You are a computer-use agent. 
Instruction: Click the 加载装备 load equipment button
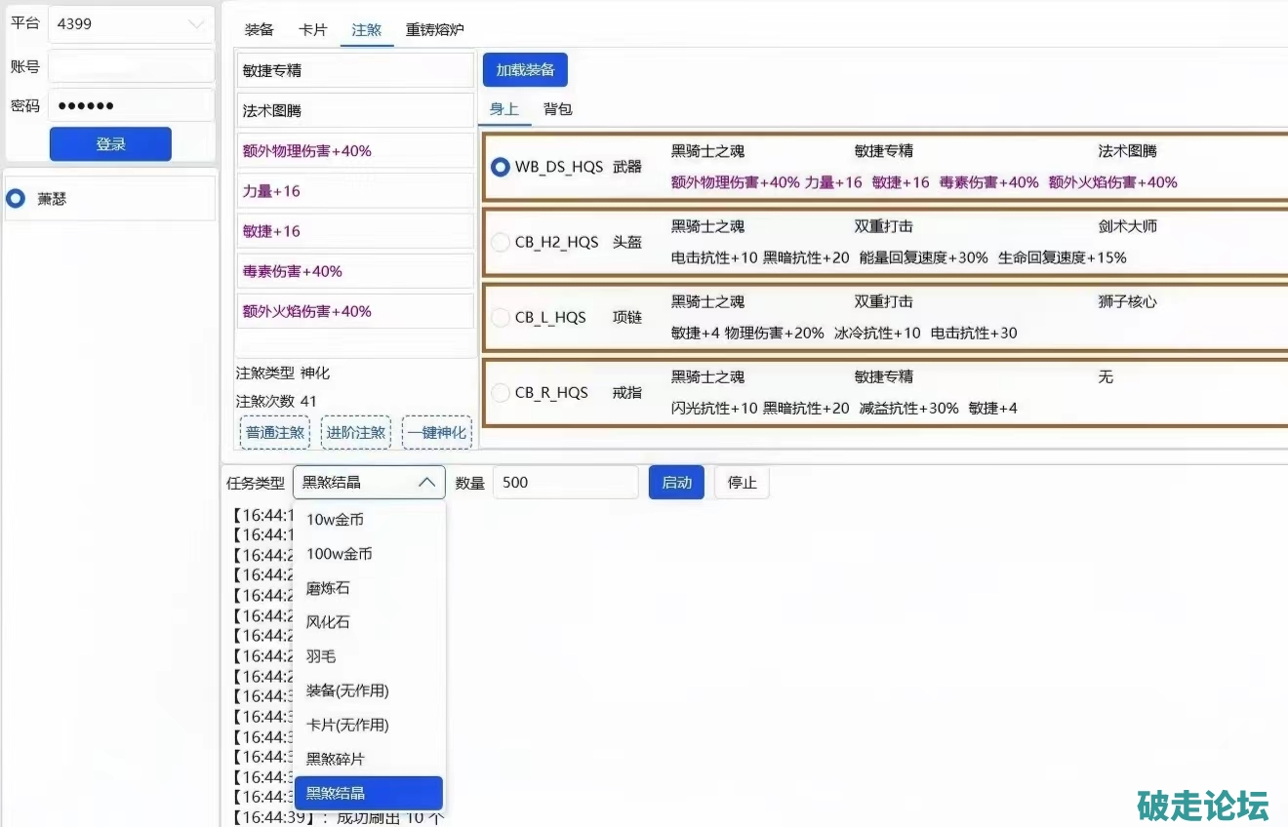tap(525, 70)
